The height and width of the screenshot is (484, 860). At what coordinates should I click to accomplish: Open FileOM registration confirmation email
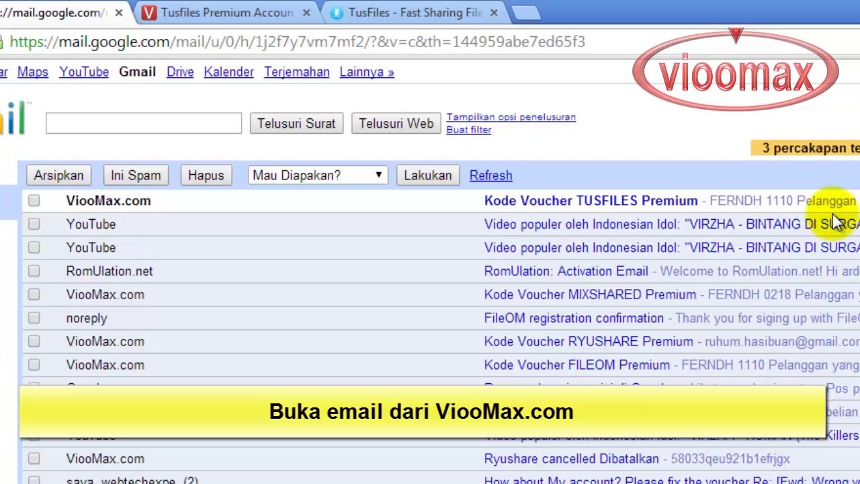(574, 318)
